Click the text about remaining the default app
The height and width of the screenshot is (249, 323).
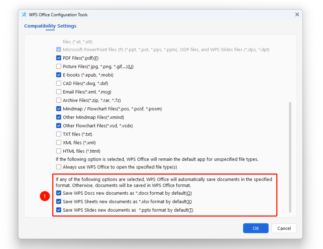(157, 159)
